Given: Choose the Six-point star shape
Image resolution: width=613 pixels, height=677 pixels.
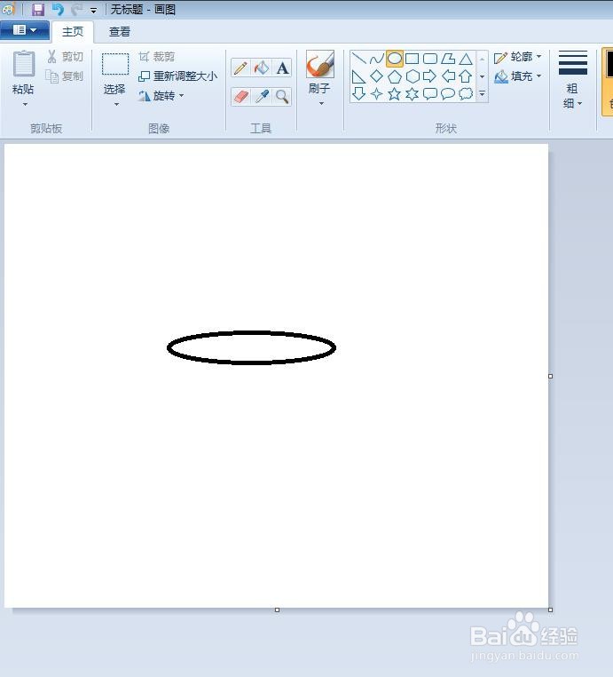Looking at the screenshot, I should [413, 93].
